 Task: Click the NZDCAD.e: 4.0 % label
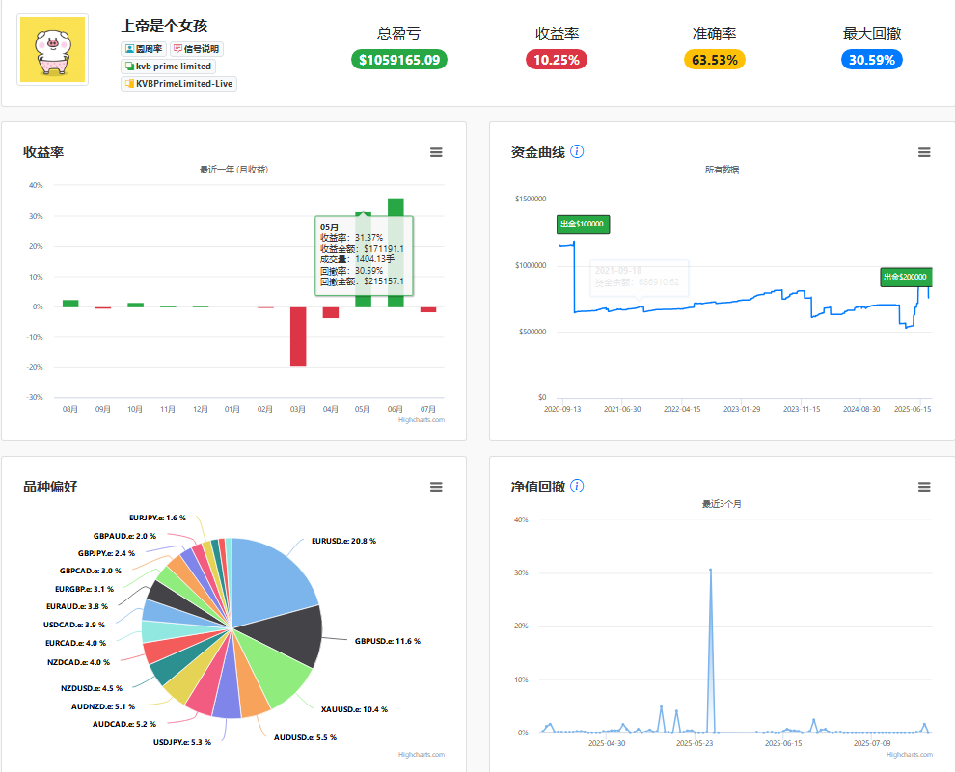click(x=78, y=662)
